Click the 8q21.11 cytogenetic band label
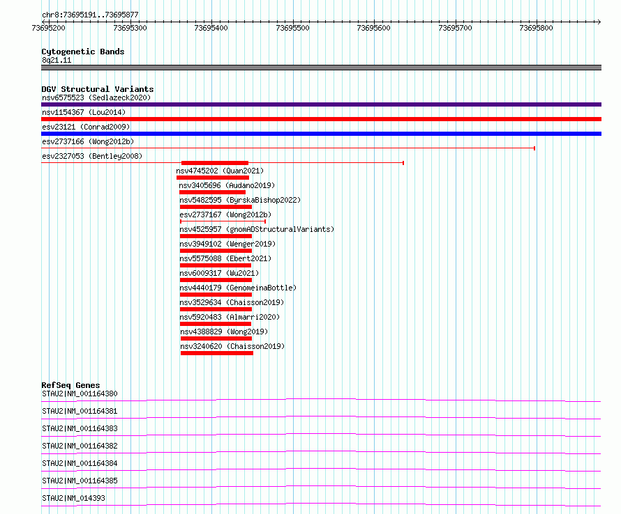The height and width of the screenshot is (514, 621). tap(57, 60)
